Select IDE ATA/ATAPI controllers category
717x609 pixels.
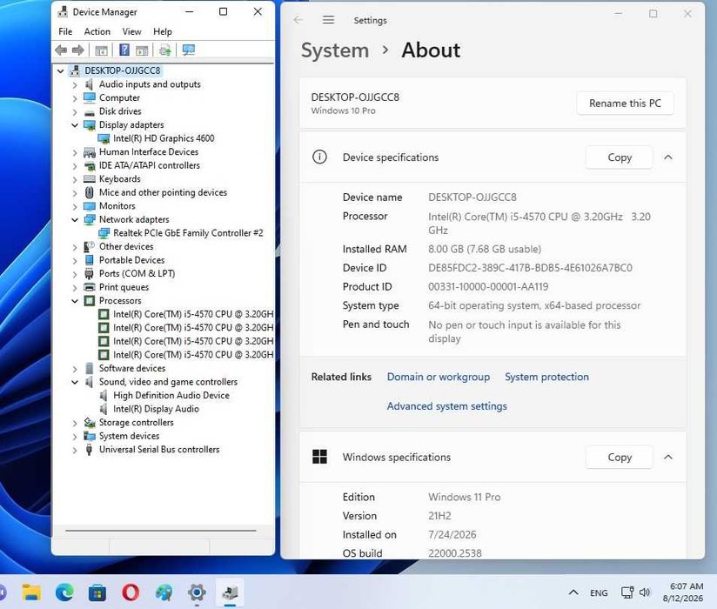pos(150,165)
